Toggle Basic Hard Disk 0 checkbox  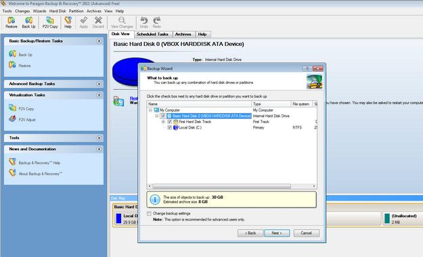point(163,116)
